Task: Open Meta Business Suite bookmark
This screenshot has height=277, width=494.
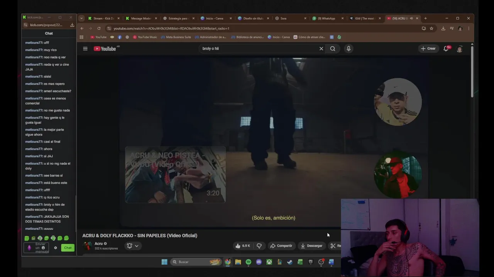Action: [176, 37]
